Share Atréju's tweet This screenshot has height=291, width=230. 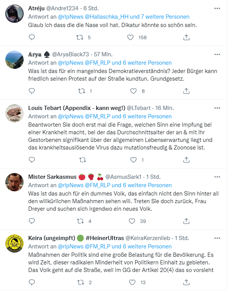pyautogui.click(x=187, y=37)
